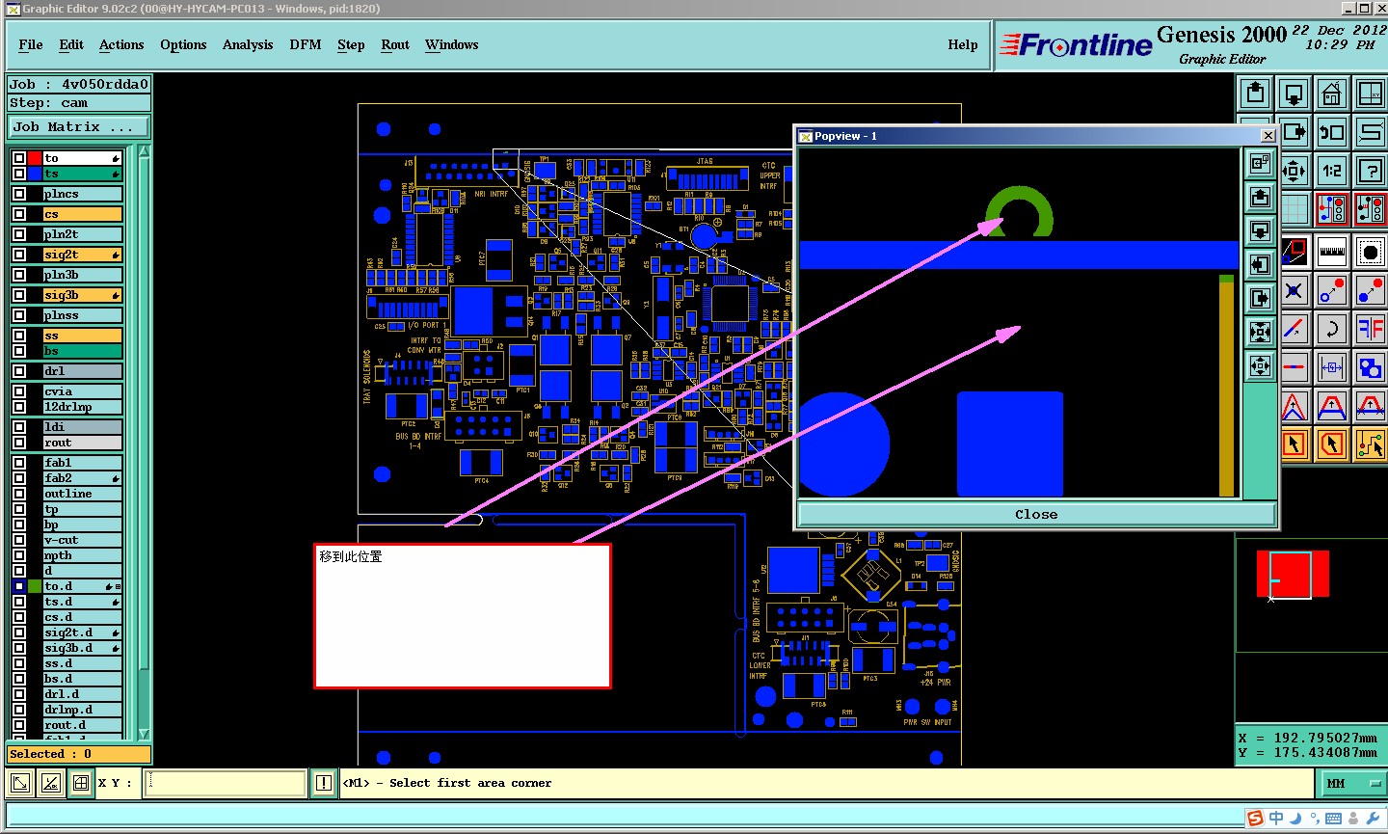The width and height of the screenshot is (1388, 834).
Task: Click the grid snap icon in bottom bar
Action: pos(80,783)
